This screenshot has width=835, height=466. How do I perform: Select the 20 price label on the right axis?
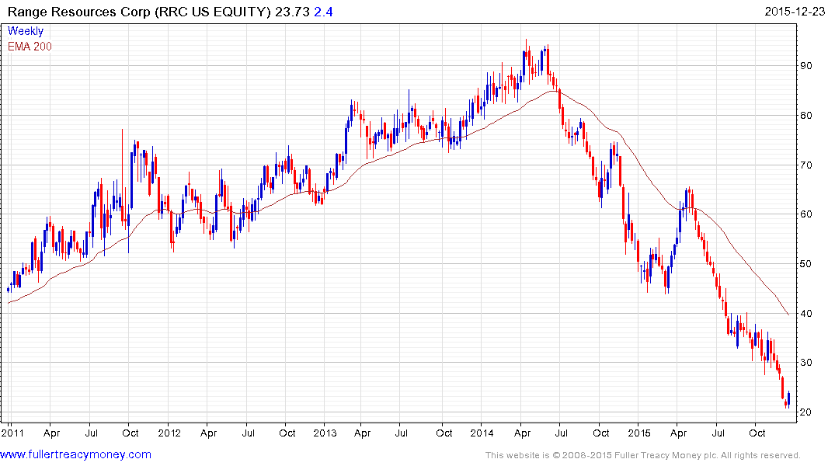pos(812,412)
